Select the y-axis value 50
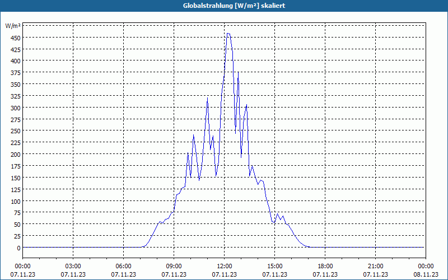This screenshot has width=448, height=280. [x=17, y=225]
